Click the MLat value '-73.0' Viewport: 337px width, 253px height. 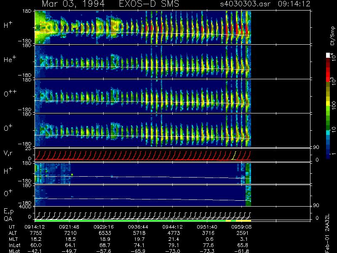[173, 251]
